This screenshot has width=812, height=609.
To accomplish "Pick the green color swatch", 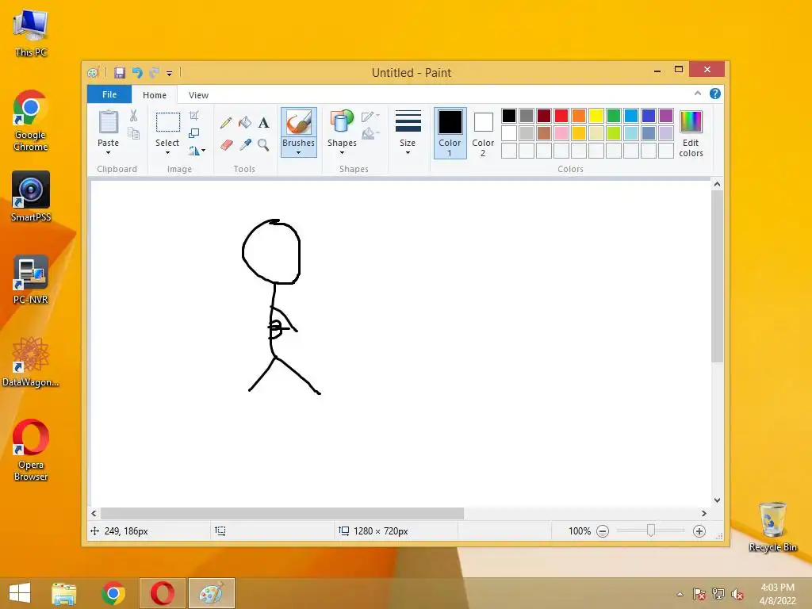I will [x=614, y=116].
